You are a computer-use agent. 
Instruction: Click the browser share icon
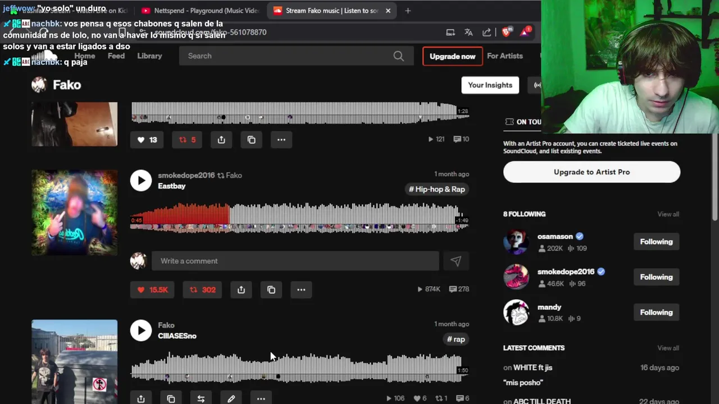486,33
